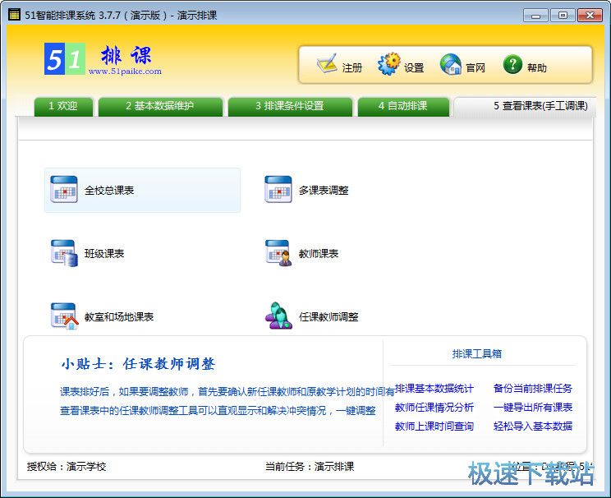611x498 pixels.
Task: Click the 设置 gear icon
Action: click(x=388, y=64)
